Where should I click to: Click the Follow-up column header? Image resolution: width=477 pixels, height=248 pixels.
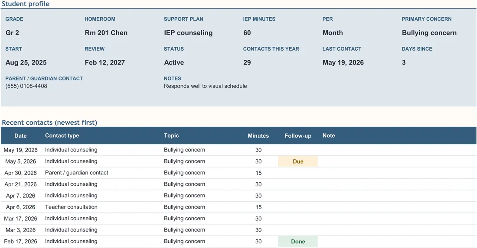[298, 136]
